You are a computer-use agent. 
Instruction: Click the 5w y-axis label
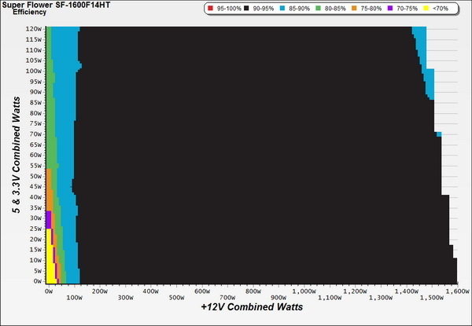[37, 271]
